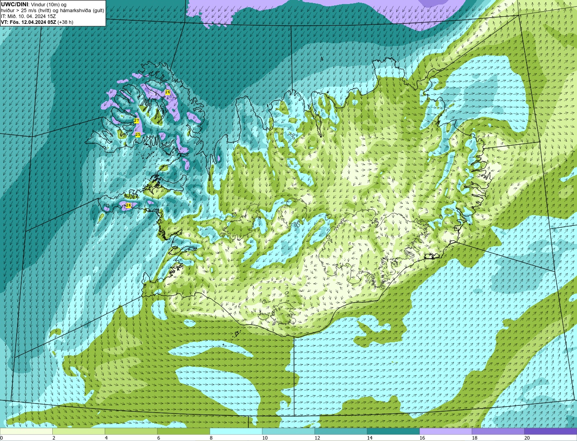Pick the 6–8 m/s olive green swatch
Image resolution: width=577 pixels, height=441 pixels.
point(184,431)
